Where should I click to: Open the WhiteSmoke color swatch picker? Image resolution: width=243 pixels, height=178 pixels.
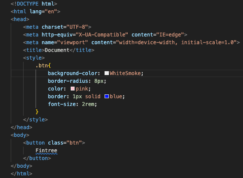(x=107, y=73)
